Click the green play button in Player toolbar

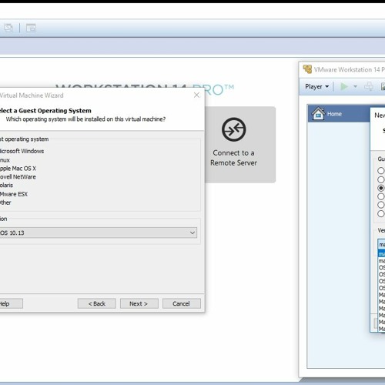(x=344, y=86)
